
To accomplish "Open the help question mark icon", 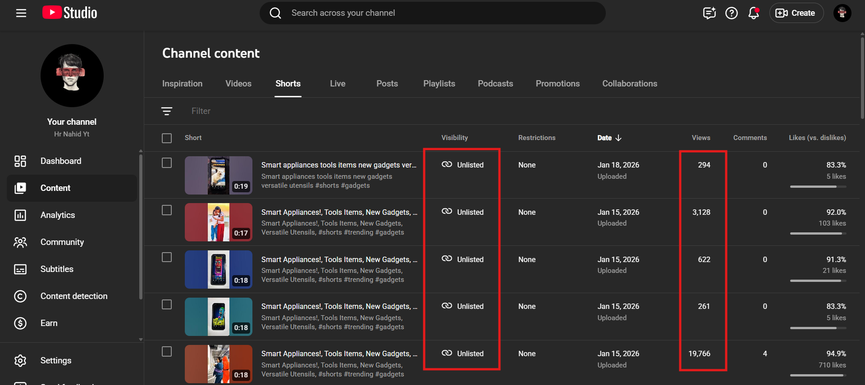I will pyautogui.click(x=731, y=13).
